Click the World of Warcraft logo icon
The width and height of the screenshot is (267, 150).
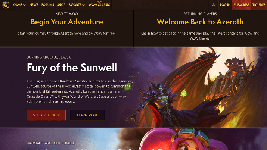(6, 5)
